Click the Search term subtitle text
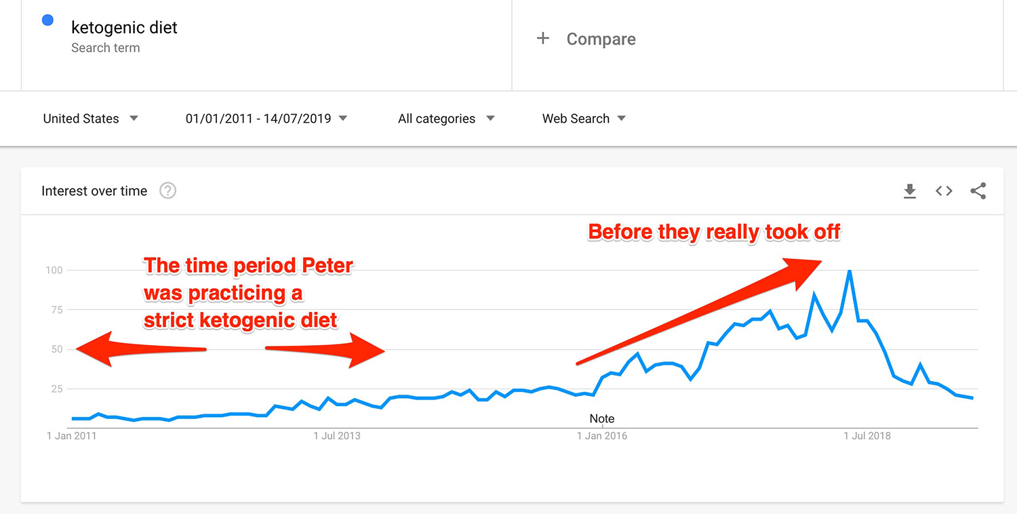 [x=106, y=48]
